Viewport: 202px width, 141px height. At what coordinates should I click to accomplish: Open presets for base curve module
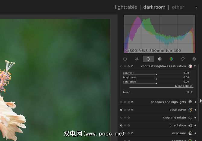(125, 110)
